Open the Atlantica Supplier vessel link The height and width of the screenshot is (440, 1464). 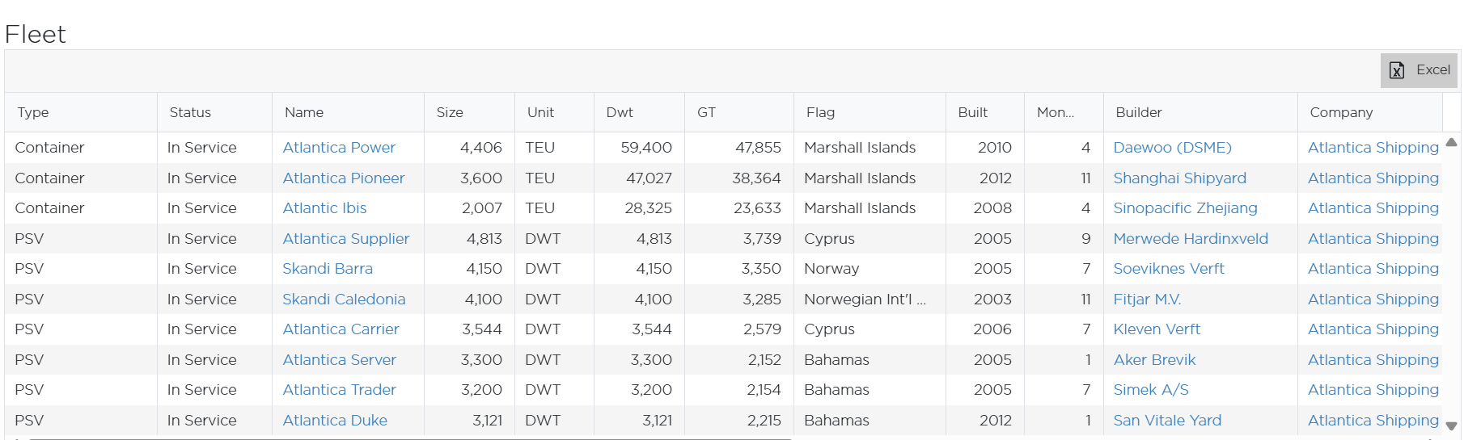point(346,239)
